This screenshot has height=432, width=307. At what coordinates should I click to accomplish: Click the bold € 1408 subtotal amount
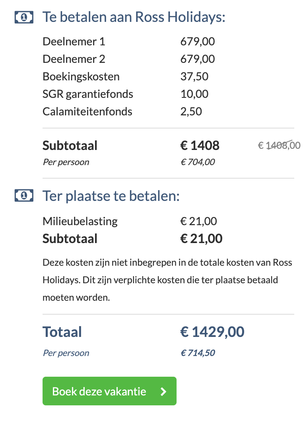pyautogui.click(x=200, y=146)
